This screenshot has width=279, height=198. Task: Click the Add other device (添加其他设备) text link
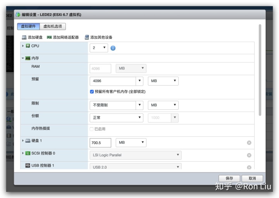click(101, 37)
